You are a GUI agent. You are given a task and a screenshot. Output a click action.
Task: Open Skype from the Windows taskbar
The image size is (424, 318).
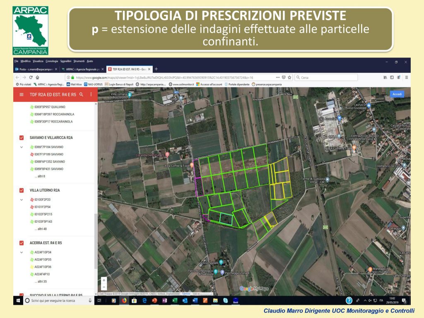click(225, 301)
